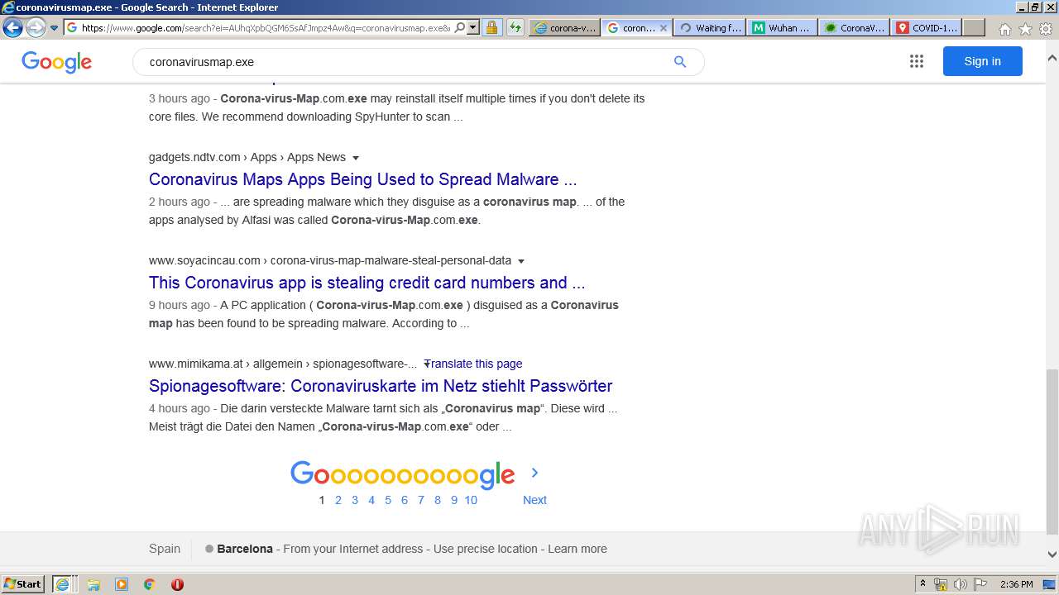Open Windows Explorer folder taskbar icon
1059x595 pixels.
pos(93,584)
